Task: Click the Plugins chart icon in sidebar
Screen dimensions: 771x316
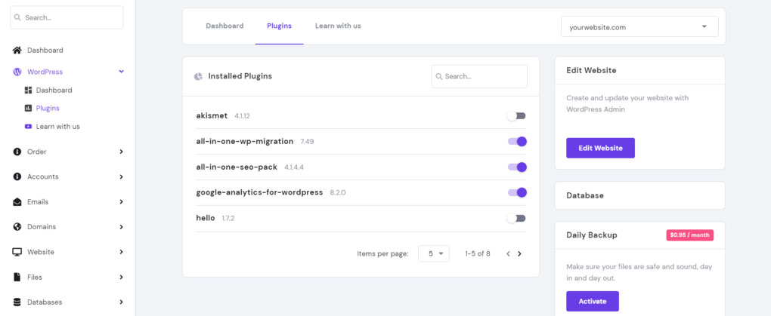Action: tap(28, 108)
